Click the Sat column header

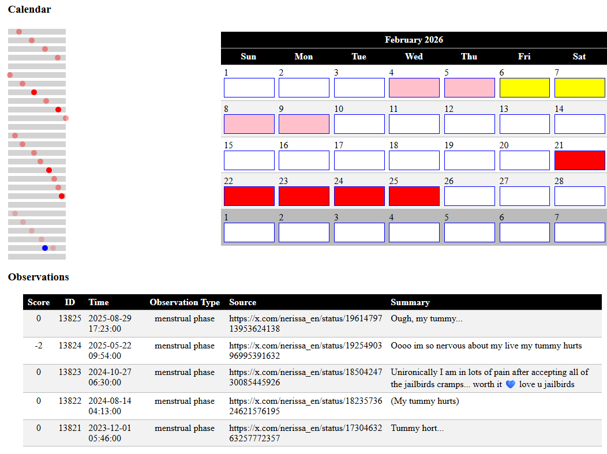(579, 57)
